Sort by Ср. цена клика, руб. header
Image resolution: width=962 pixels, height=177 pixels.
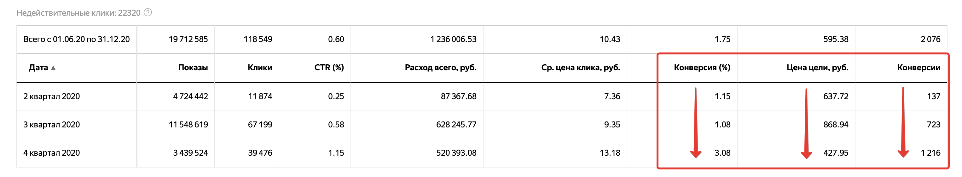click(x=580, y=68)
